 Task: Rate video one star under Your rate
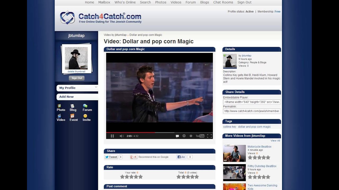[x=122, y=177]
